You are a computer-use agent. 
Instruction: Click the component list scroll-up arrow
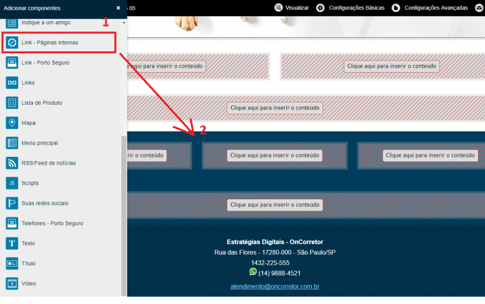124,22
